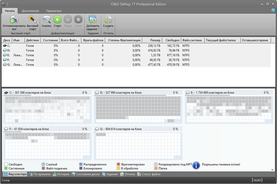277x184 pixels.
Task: Click the O&O Defrag application icon in title bar
Action: tap(3, 4)
